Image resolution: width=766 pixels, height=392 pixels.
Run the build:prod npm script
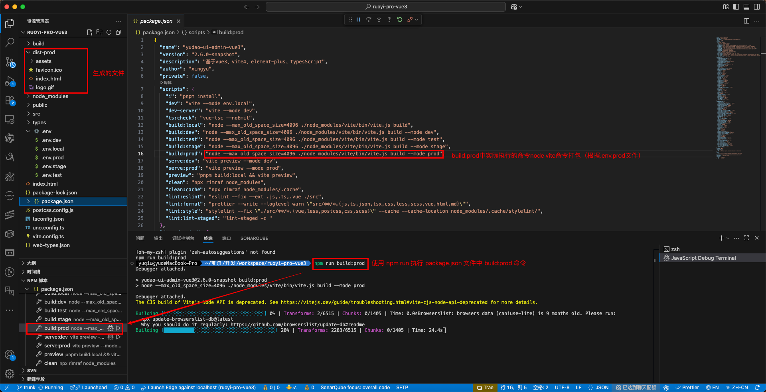[x=118, y=328]
